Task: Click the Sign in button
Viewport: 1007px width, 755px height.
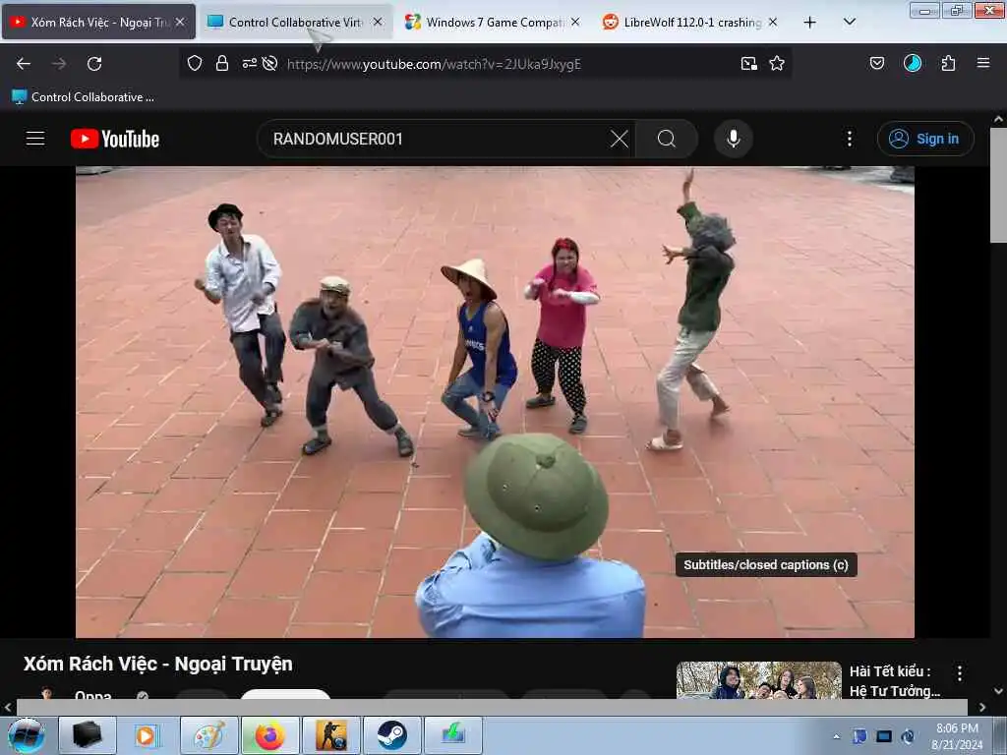Action: (x=924, y=139)
